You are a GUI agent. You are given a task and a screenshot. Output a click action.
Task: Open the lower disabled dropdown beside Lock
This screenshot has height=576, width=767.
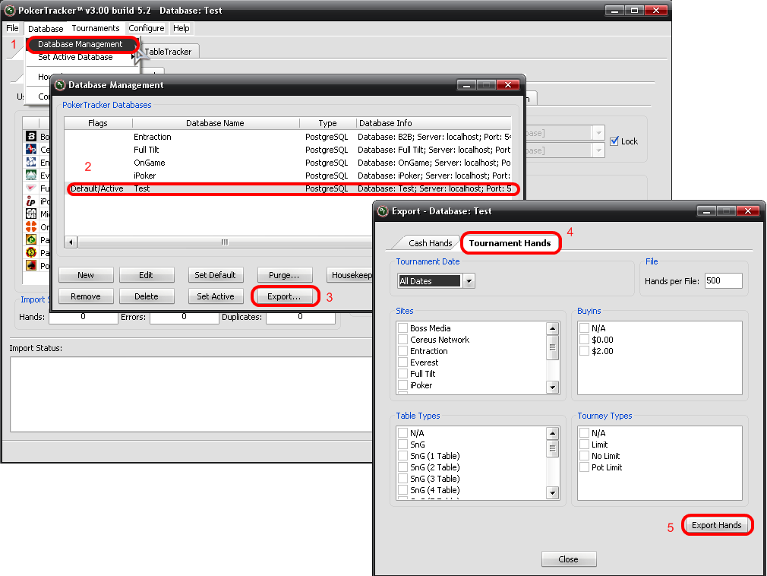[x=598, y=150]
